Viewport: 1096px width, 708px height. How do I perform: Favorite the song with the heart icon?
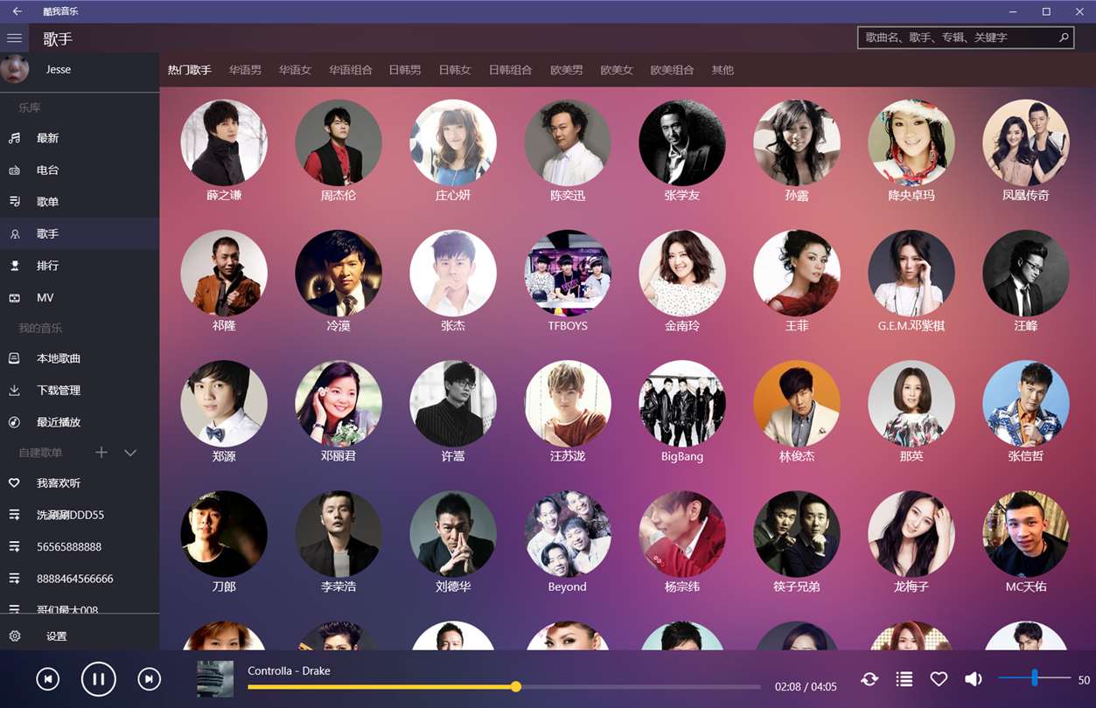click(939, 679)
